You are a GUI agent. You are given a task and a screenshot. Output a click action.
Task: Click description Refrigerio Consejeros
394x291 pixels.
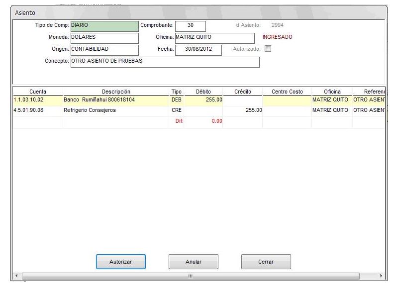[x=116, y=110]
